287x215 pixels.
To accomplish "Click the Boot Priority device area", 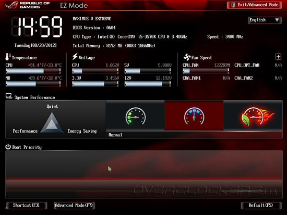I will click(144, 174).
